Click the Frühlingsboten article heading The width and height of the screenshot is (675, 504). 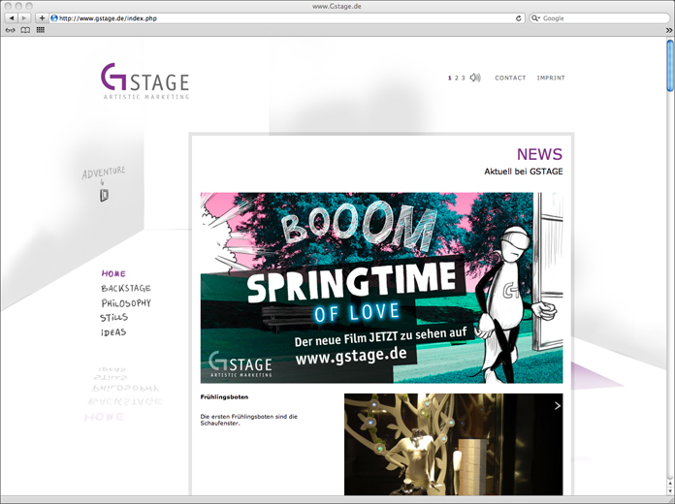[x=224, y=396]
